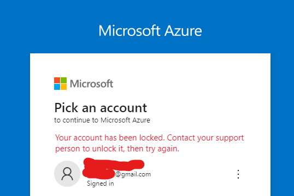294x196 pixels.
Task: Click the Microsoft Azure page title
Action: click(150, 30)
